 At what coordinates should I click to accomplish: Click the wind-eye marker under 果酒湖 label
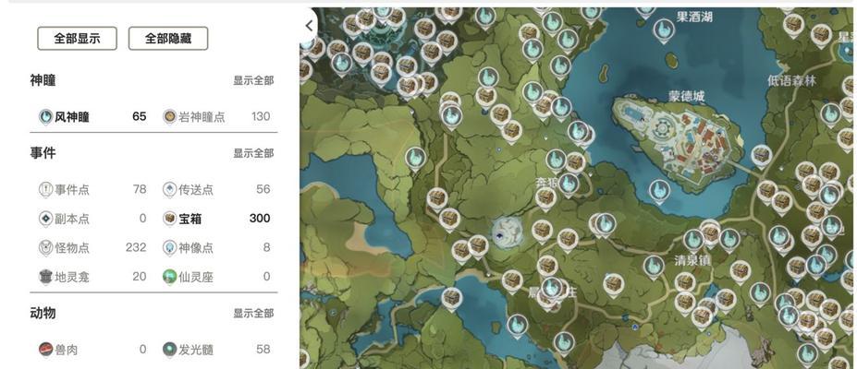click(x=664, y=30)
